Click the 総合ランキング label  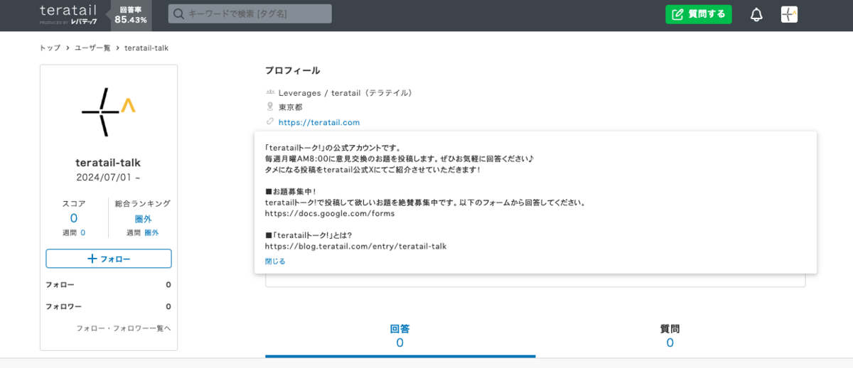click(143, 203)
